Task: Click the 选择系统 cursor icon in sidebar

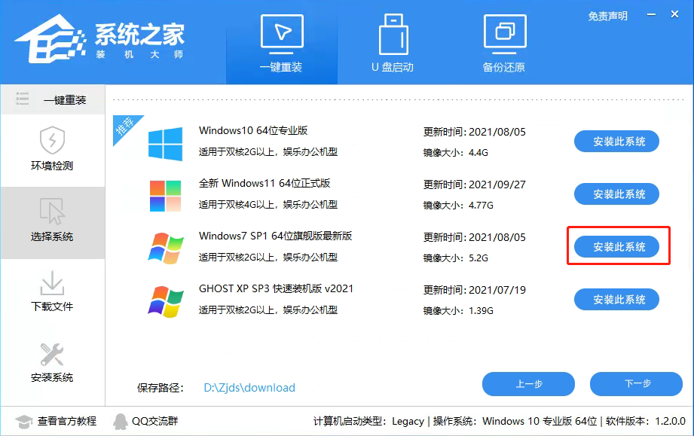Action: click(x=51, y=211)
